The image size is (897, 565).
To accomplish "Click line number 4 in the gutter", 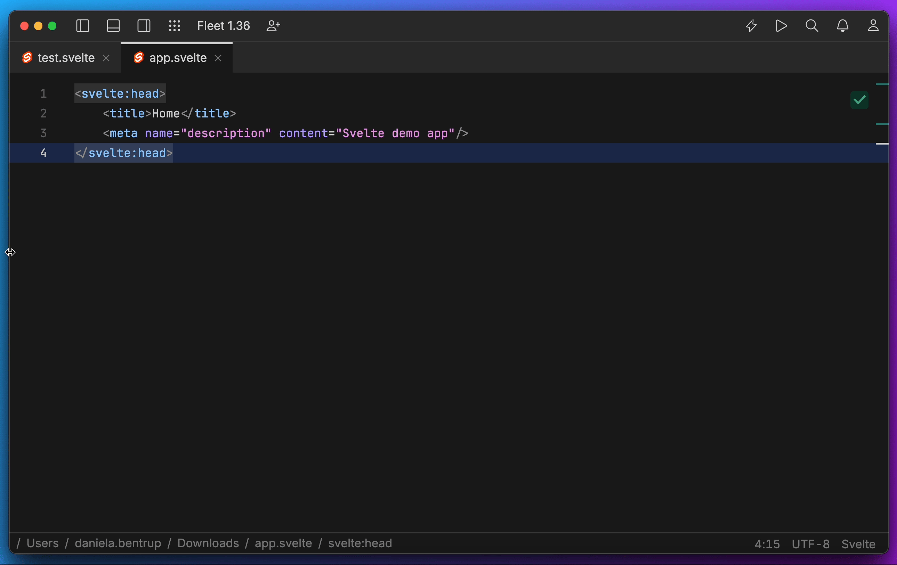I will 43,153.
